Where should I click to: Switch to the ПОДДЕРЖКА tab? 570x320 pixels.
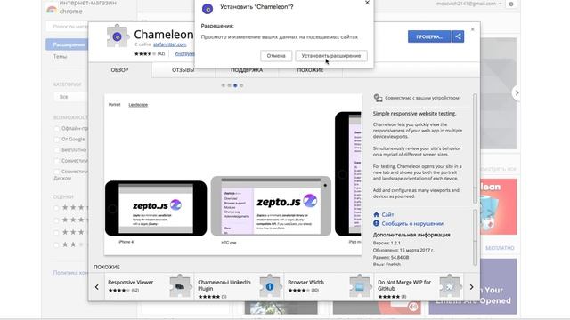coord(247,70)
